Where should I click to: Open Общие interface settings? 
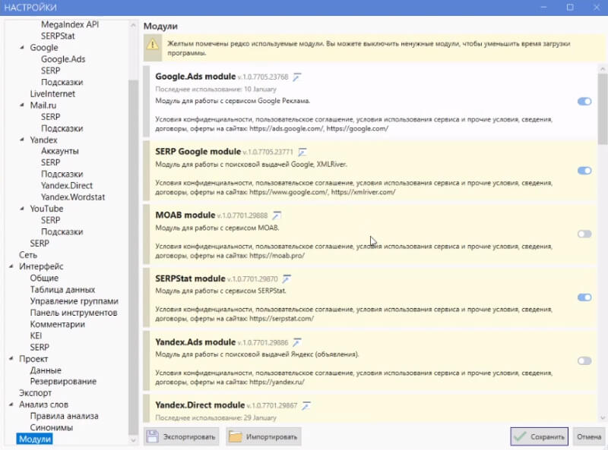click(x=44, y=278)
